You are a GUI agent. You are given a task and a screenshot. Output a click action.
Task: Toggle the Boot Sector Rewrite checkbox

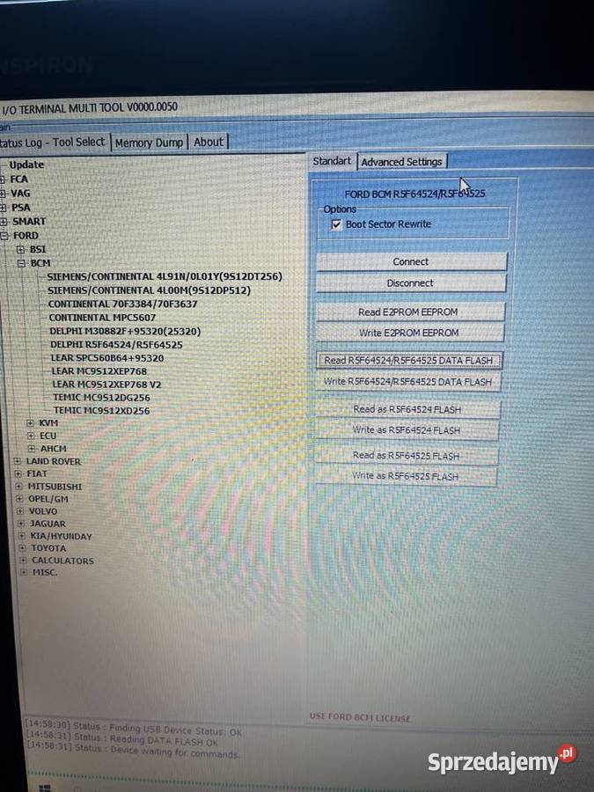[x=335, y=224]
